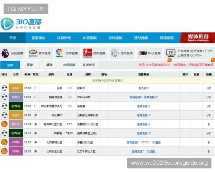Viewport: 215px width, 172px height.
Task: Open 体育直播19 stream link
Action: [151, 97]
